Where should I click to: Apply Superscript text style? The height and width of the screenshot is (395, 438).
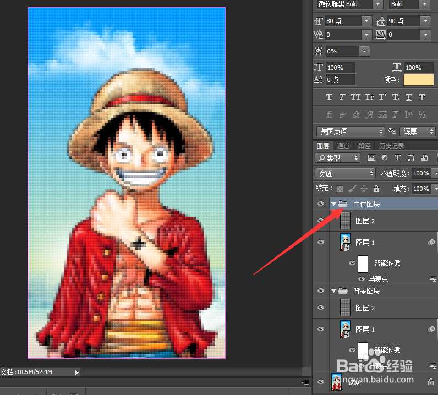pos(382,97)
